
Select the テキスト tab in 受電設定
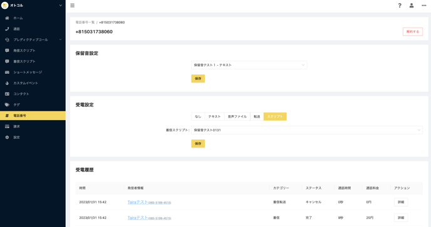coord(214,117)
